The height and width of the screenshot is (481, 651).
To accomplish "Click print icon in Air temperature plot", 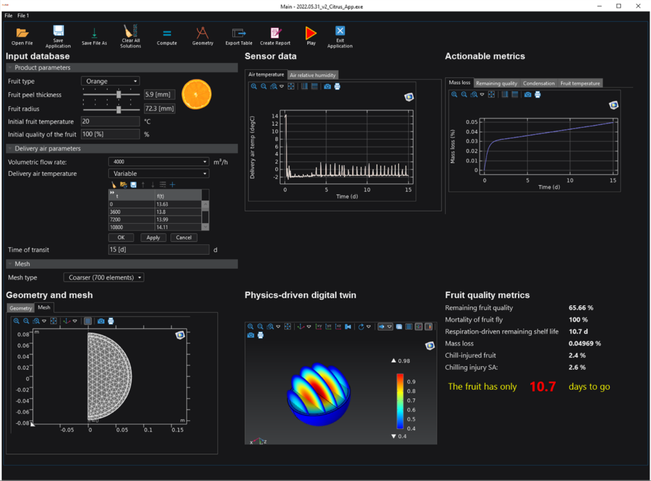I will [337, 86].
